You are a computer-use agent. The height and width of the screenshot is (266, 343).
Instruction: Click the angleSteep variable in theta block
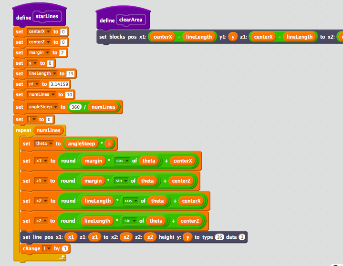(x=82, y=143)
